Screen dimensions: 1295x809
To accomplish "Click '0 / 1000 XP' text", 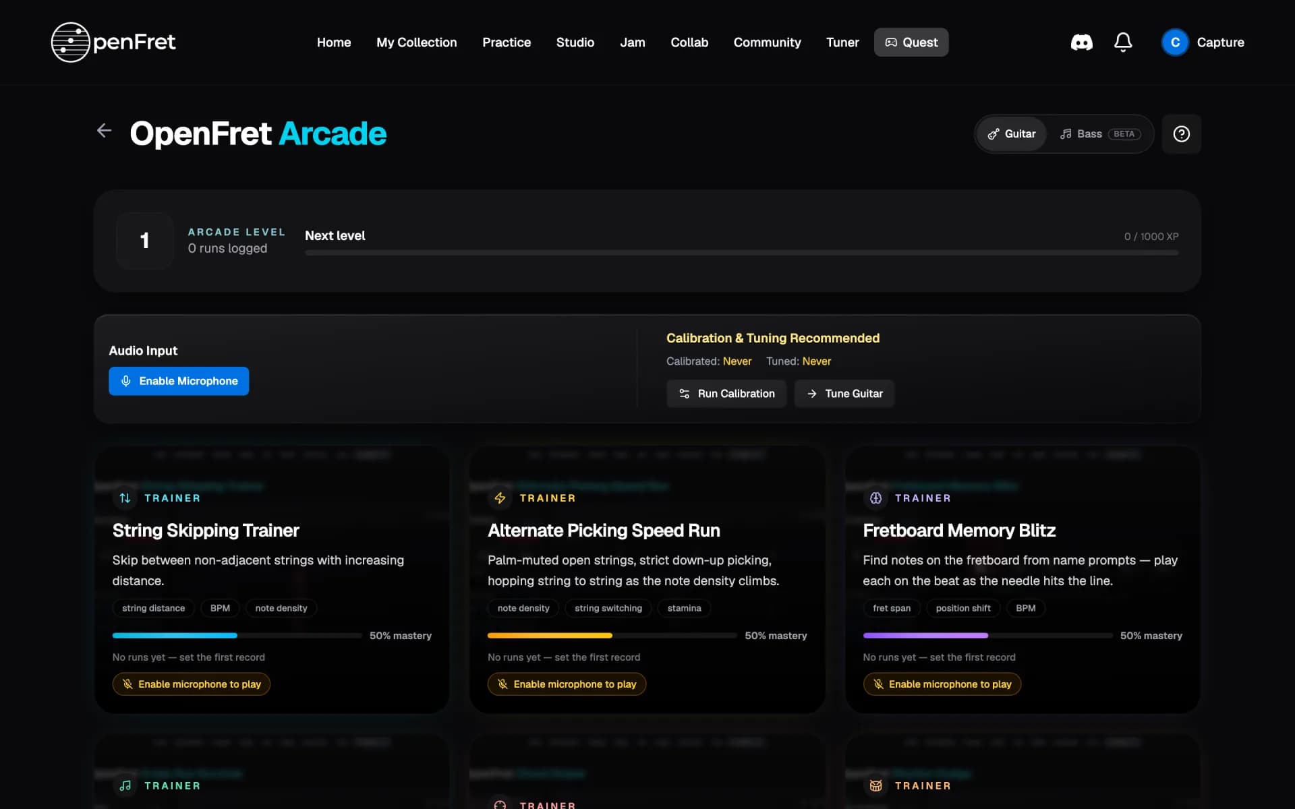I will coord(1151,237).
